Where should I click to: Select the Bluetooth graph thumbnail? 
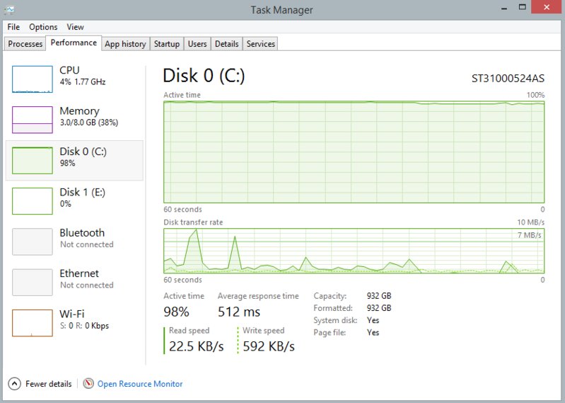click(33, 242)
